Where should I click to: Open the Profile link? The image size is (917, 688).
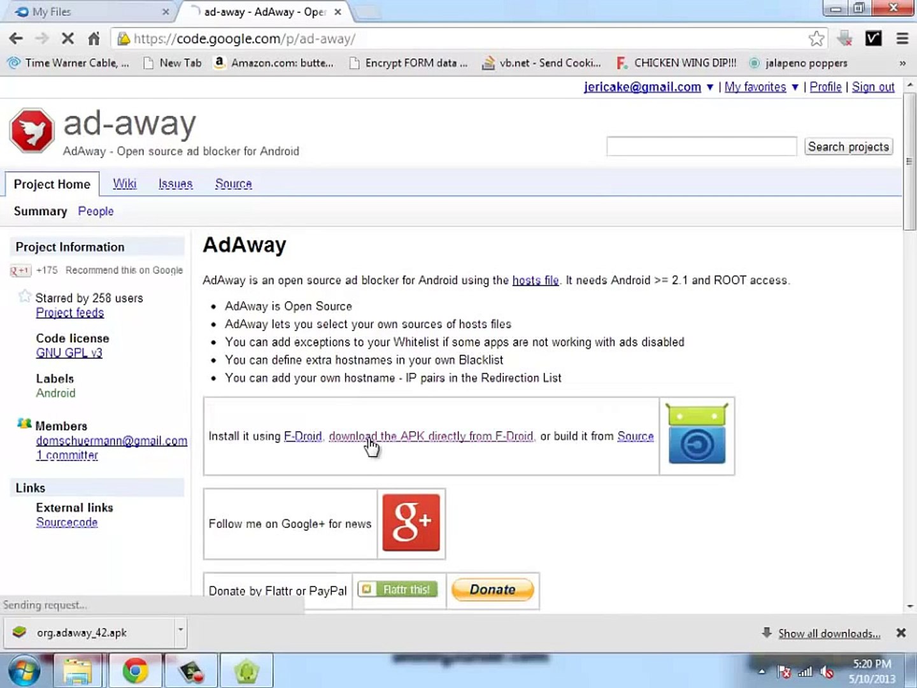825,87
